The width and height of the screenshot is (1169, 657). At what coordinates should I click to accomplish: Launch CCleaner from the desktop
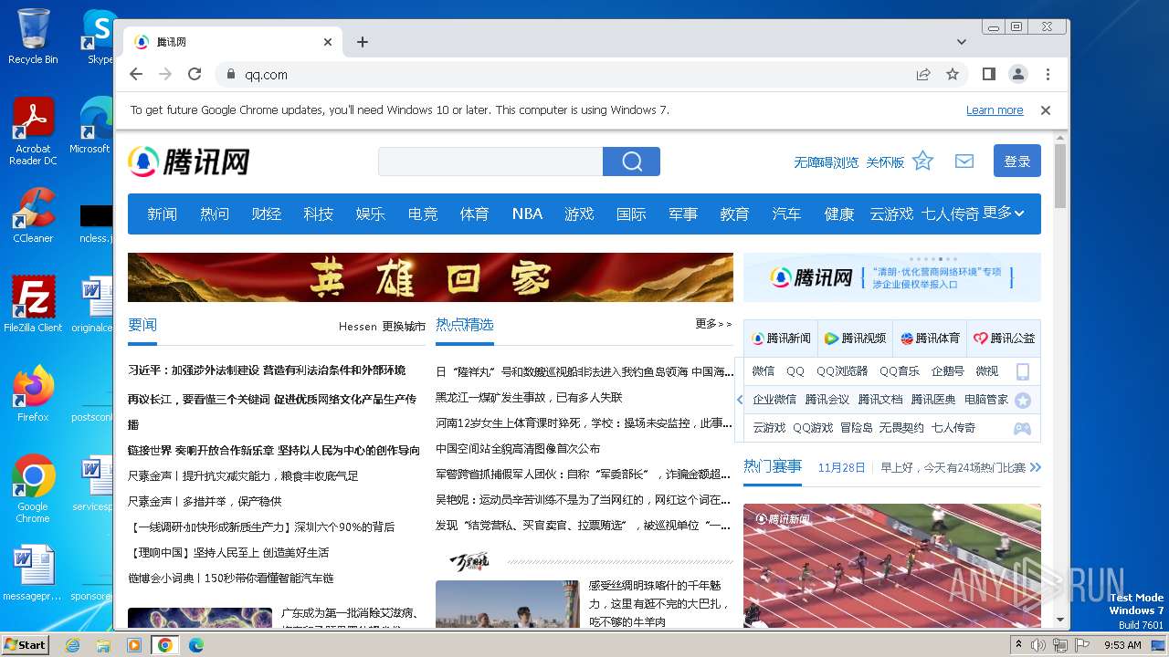(x=33, y=215)
